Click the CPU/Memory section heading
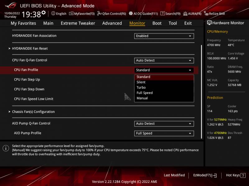 [x=217, y=32]
